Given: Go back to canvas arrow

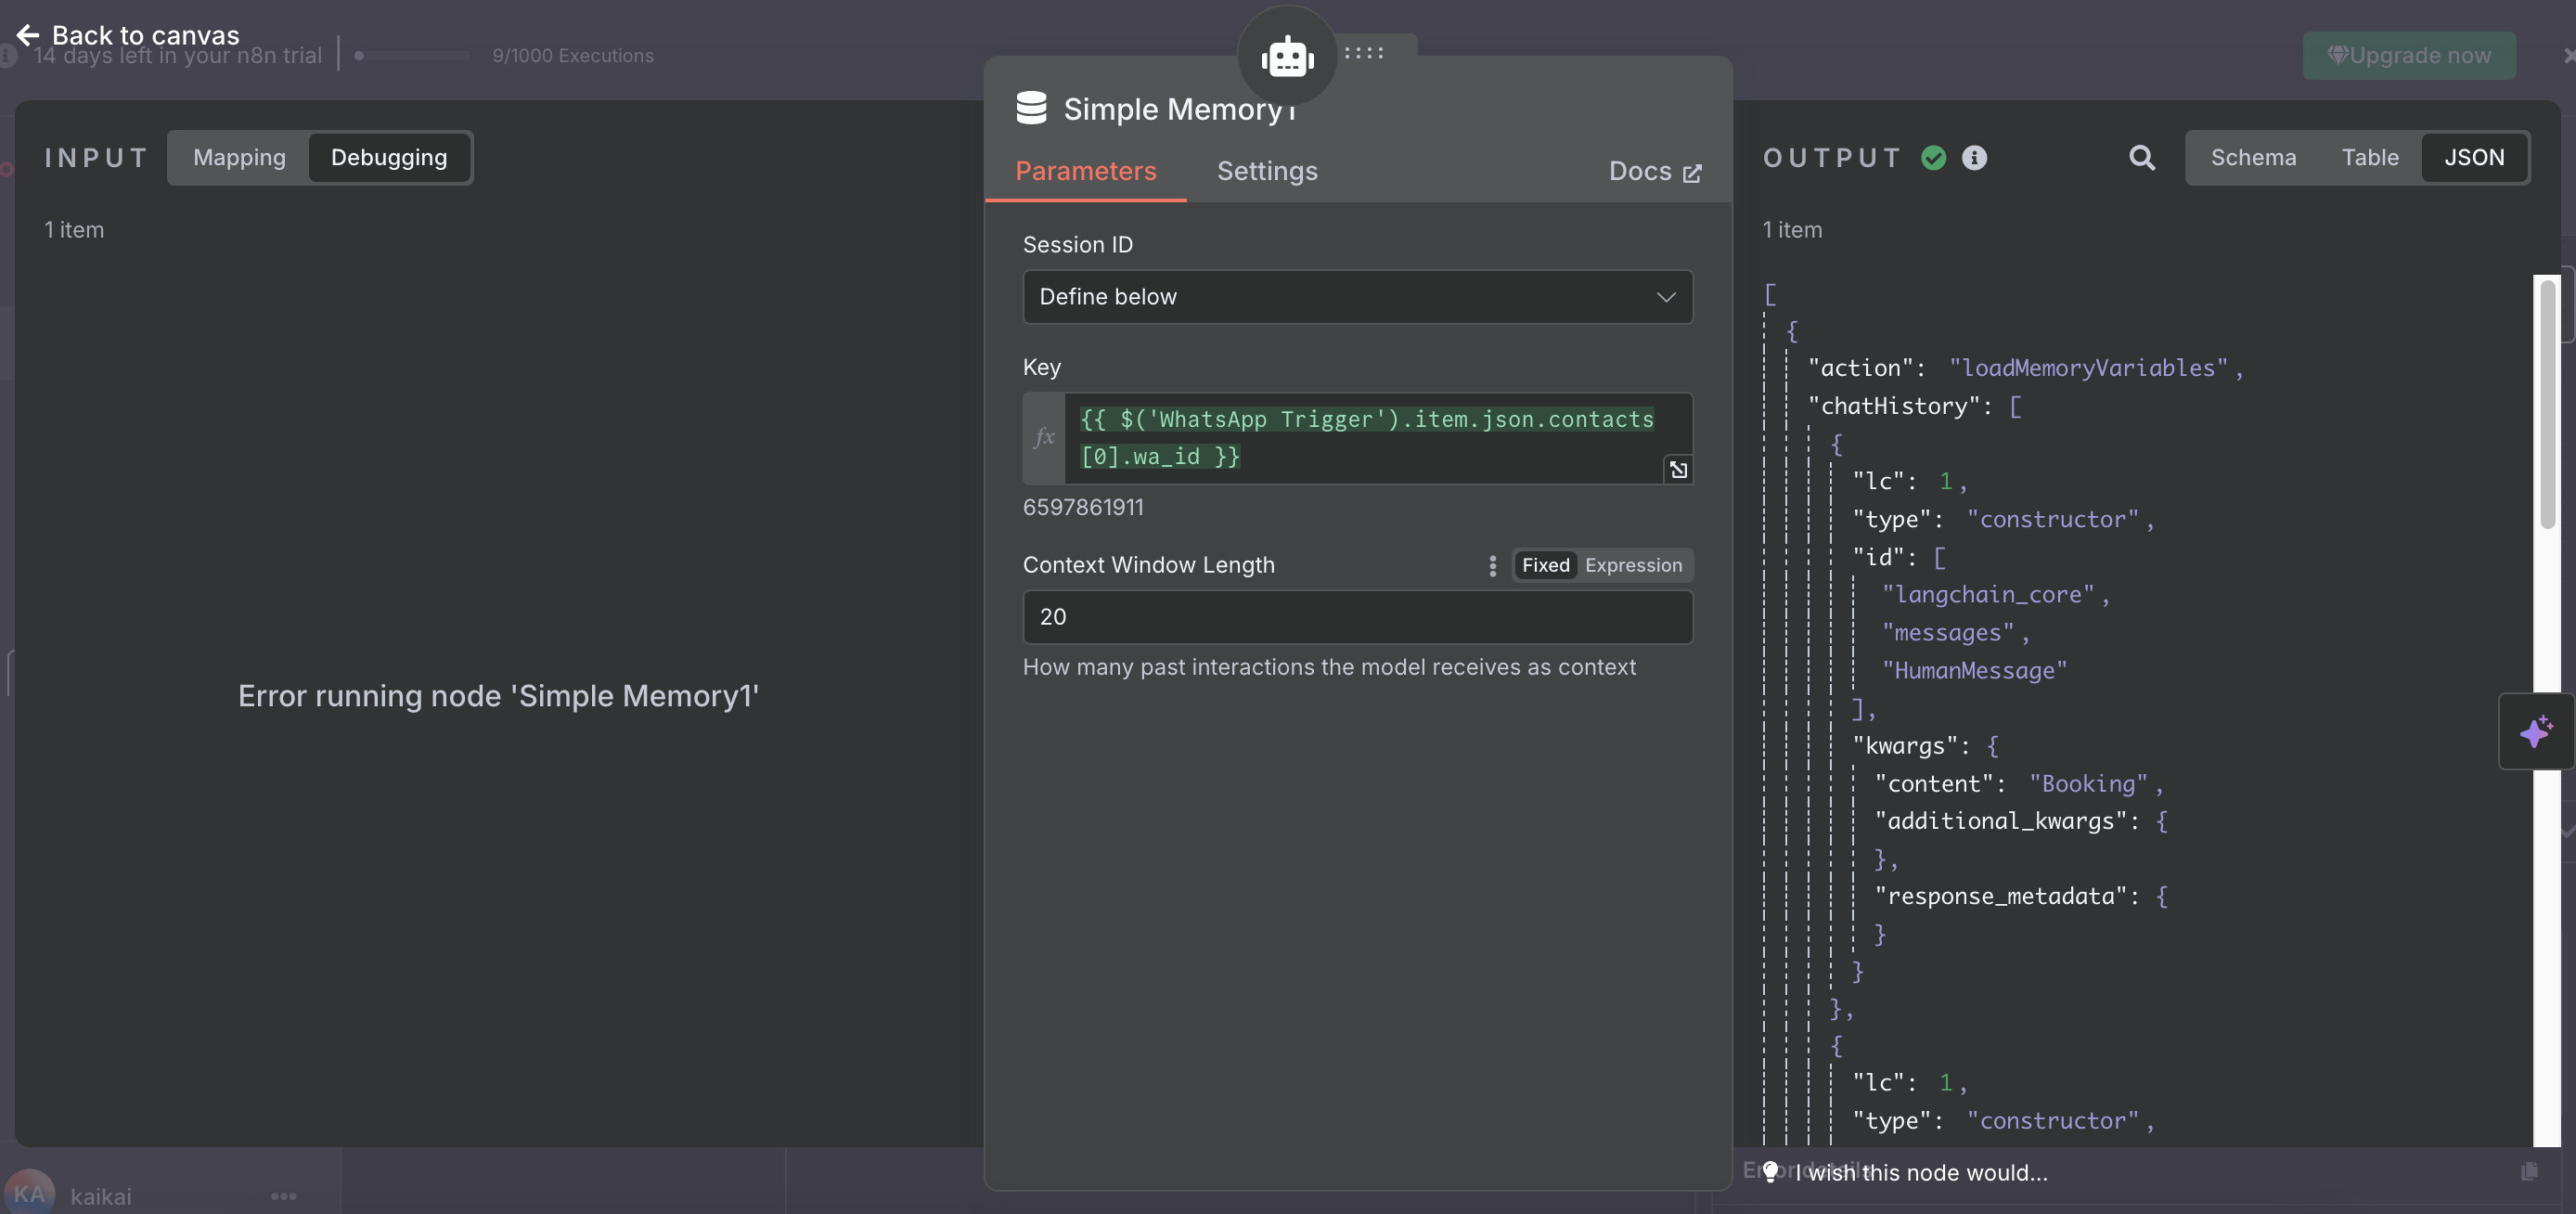Looking at the screenshot, I should point(28,35).
